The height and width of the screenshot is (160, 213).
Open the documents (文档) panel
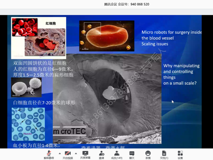pyautogui.click(x=164, y=155)
